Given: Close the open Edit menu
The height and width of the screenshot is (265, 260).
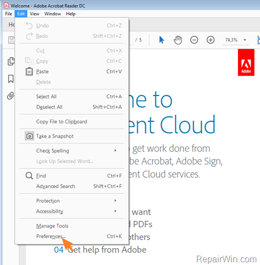Looking at the screenshot, I should point(21,14).
